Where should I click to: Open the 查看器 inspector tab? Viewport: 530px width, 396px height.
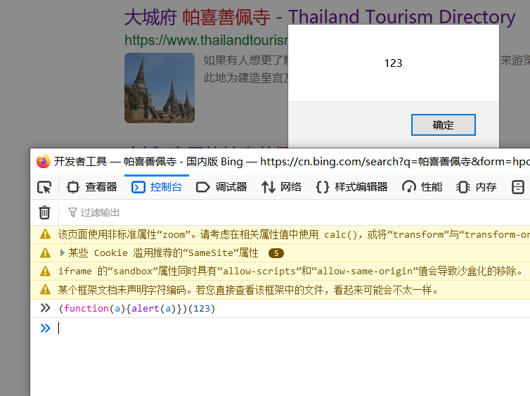tap(91, 187)
